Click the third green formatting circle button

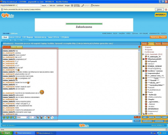11,117
